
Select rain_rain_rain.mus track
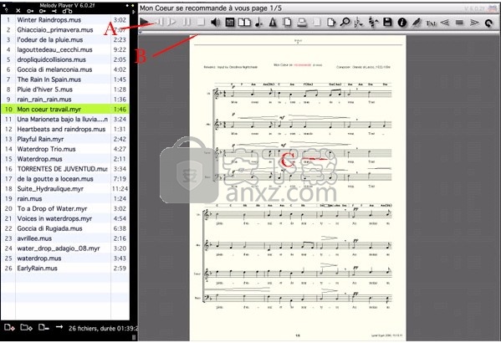coord(65,99)
